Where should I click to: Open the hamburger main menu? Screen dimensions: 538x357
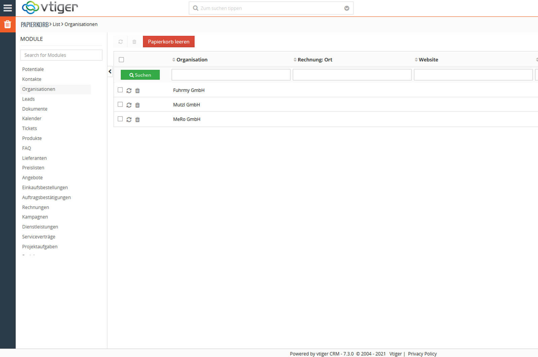pos(7,8)
